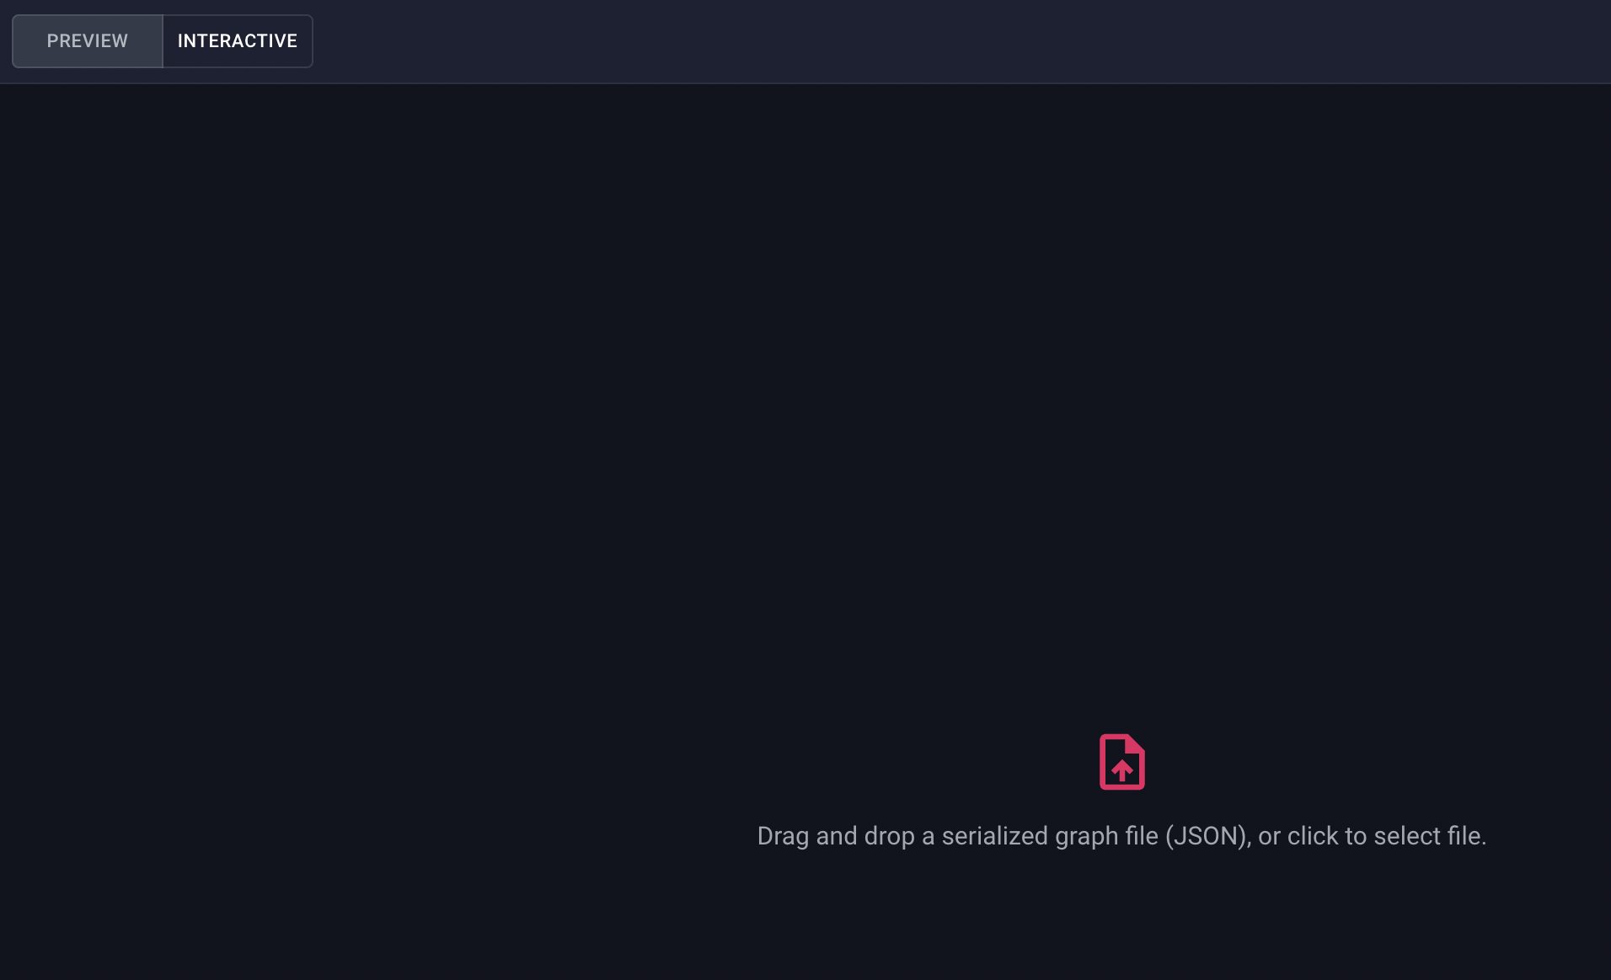Click the pink file upload icon
The width and height of the screenshot is (1611, 980).
click(x=1121, y=762)
